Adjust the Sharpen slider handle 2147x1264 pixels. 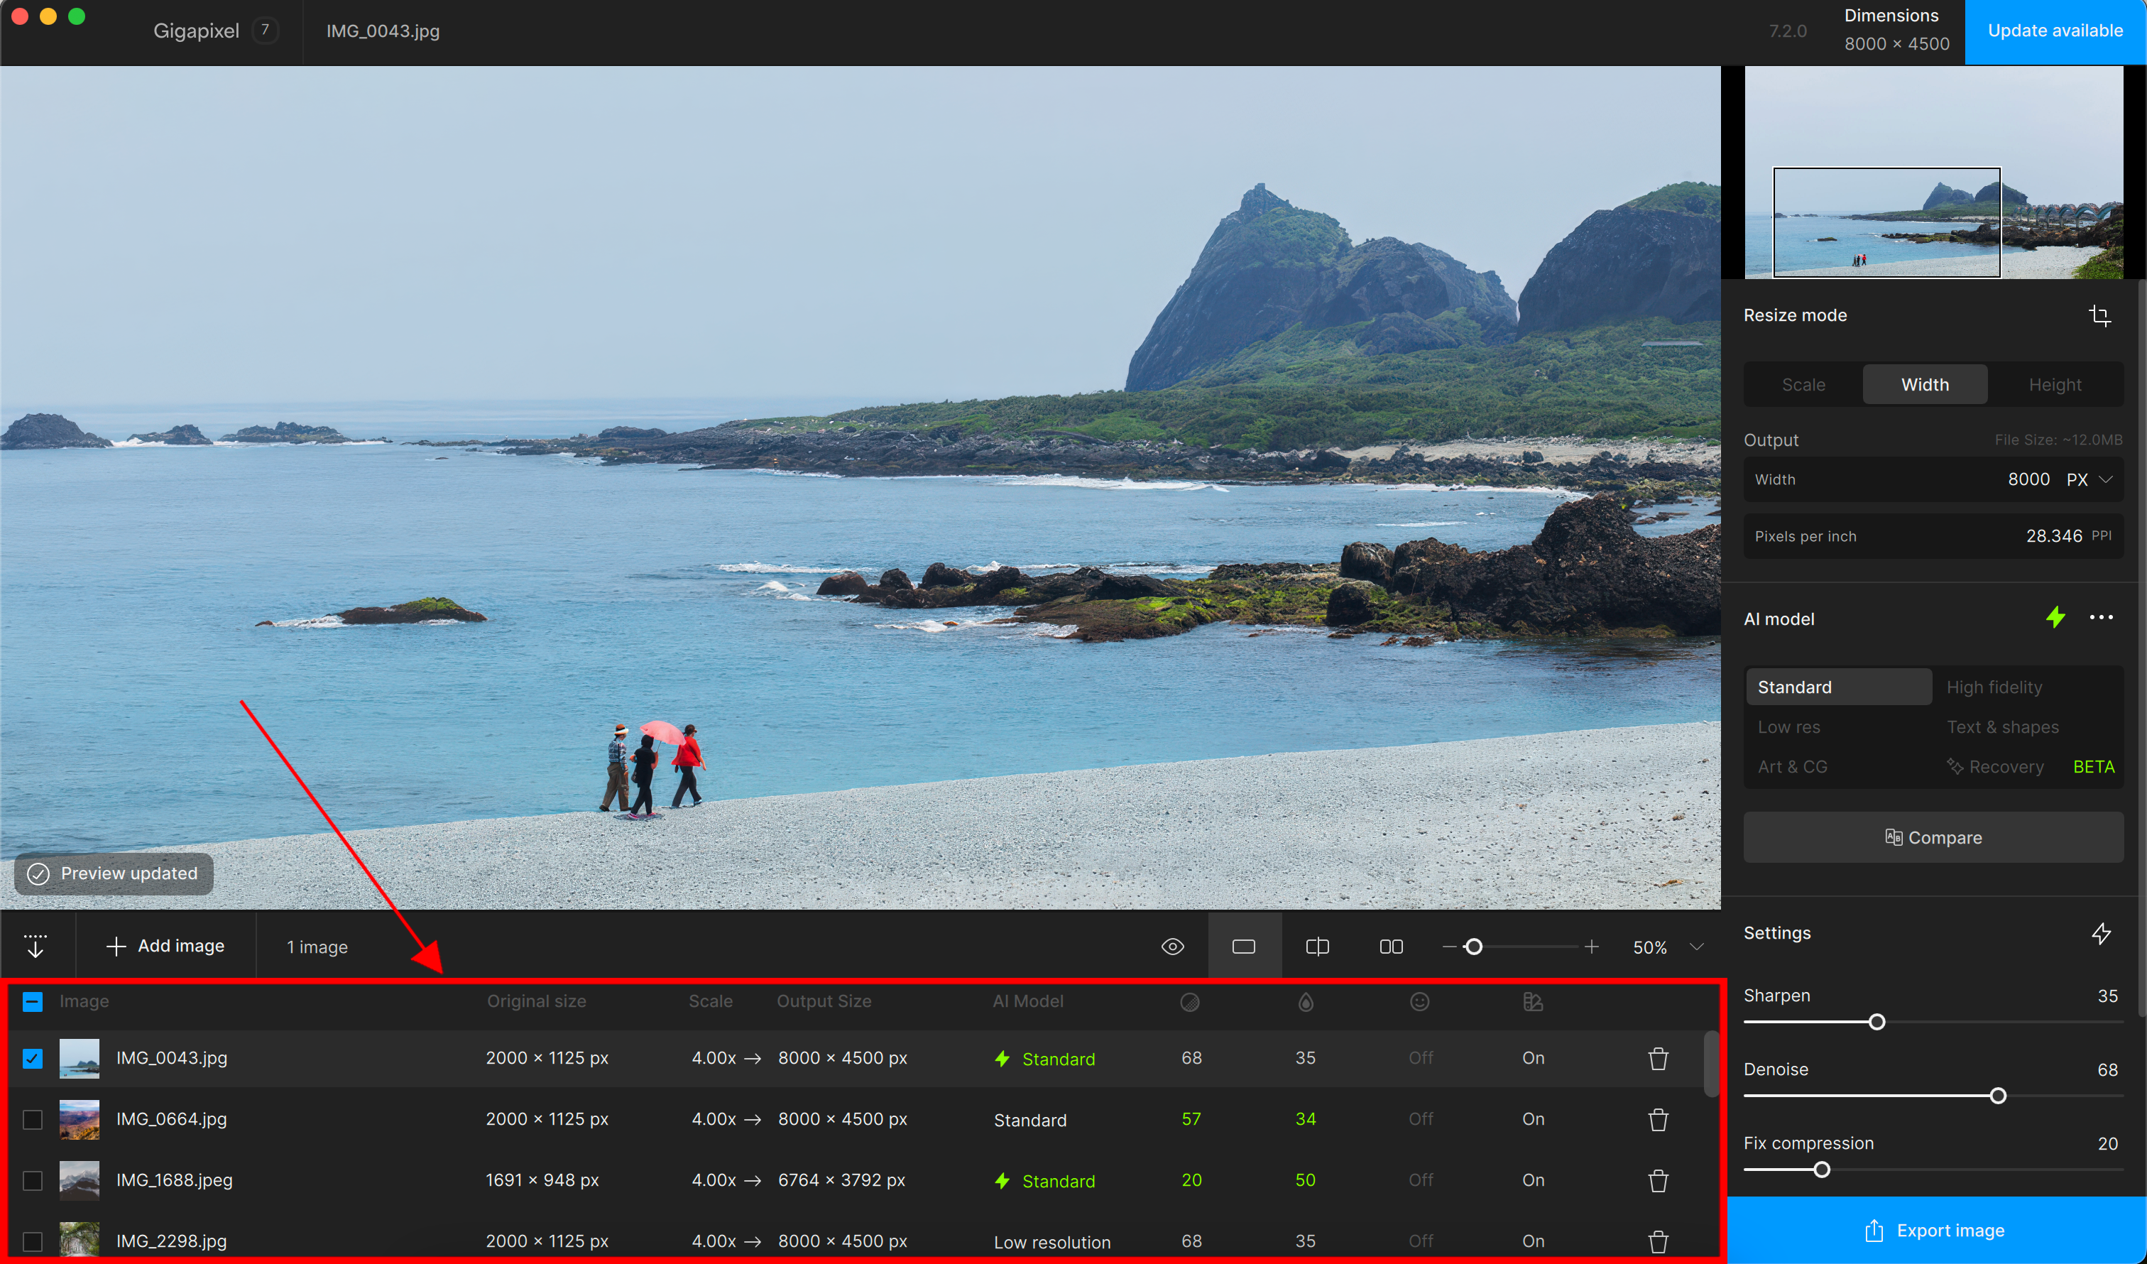point(1876,1022)
